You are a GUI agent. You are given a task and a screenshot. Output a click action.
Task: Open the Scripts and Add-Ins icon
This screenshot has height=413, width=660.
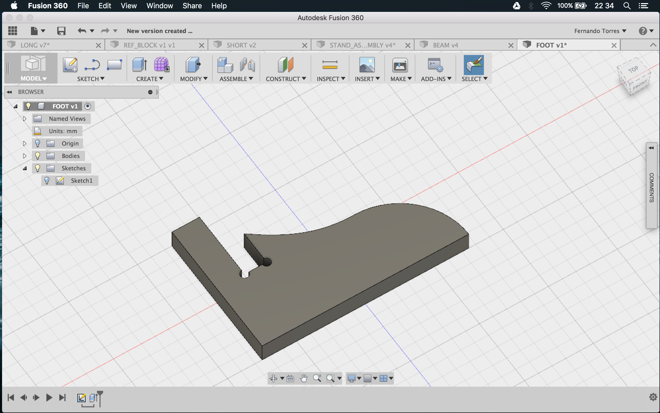435,65
